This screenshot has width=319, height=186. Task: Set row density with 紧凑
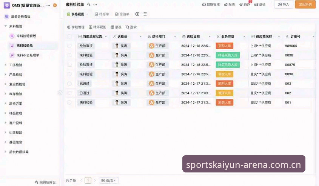(x=116, y=27)
